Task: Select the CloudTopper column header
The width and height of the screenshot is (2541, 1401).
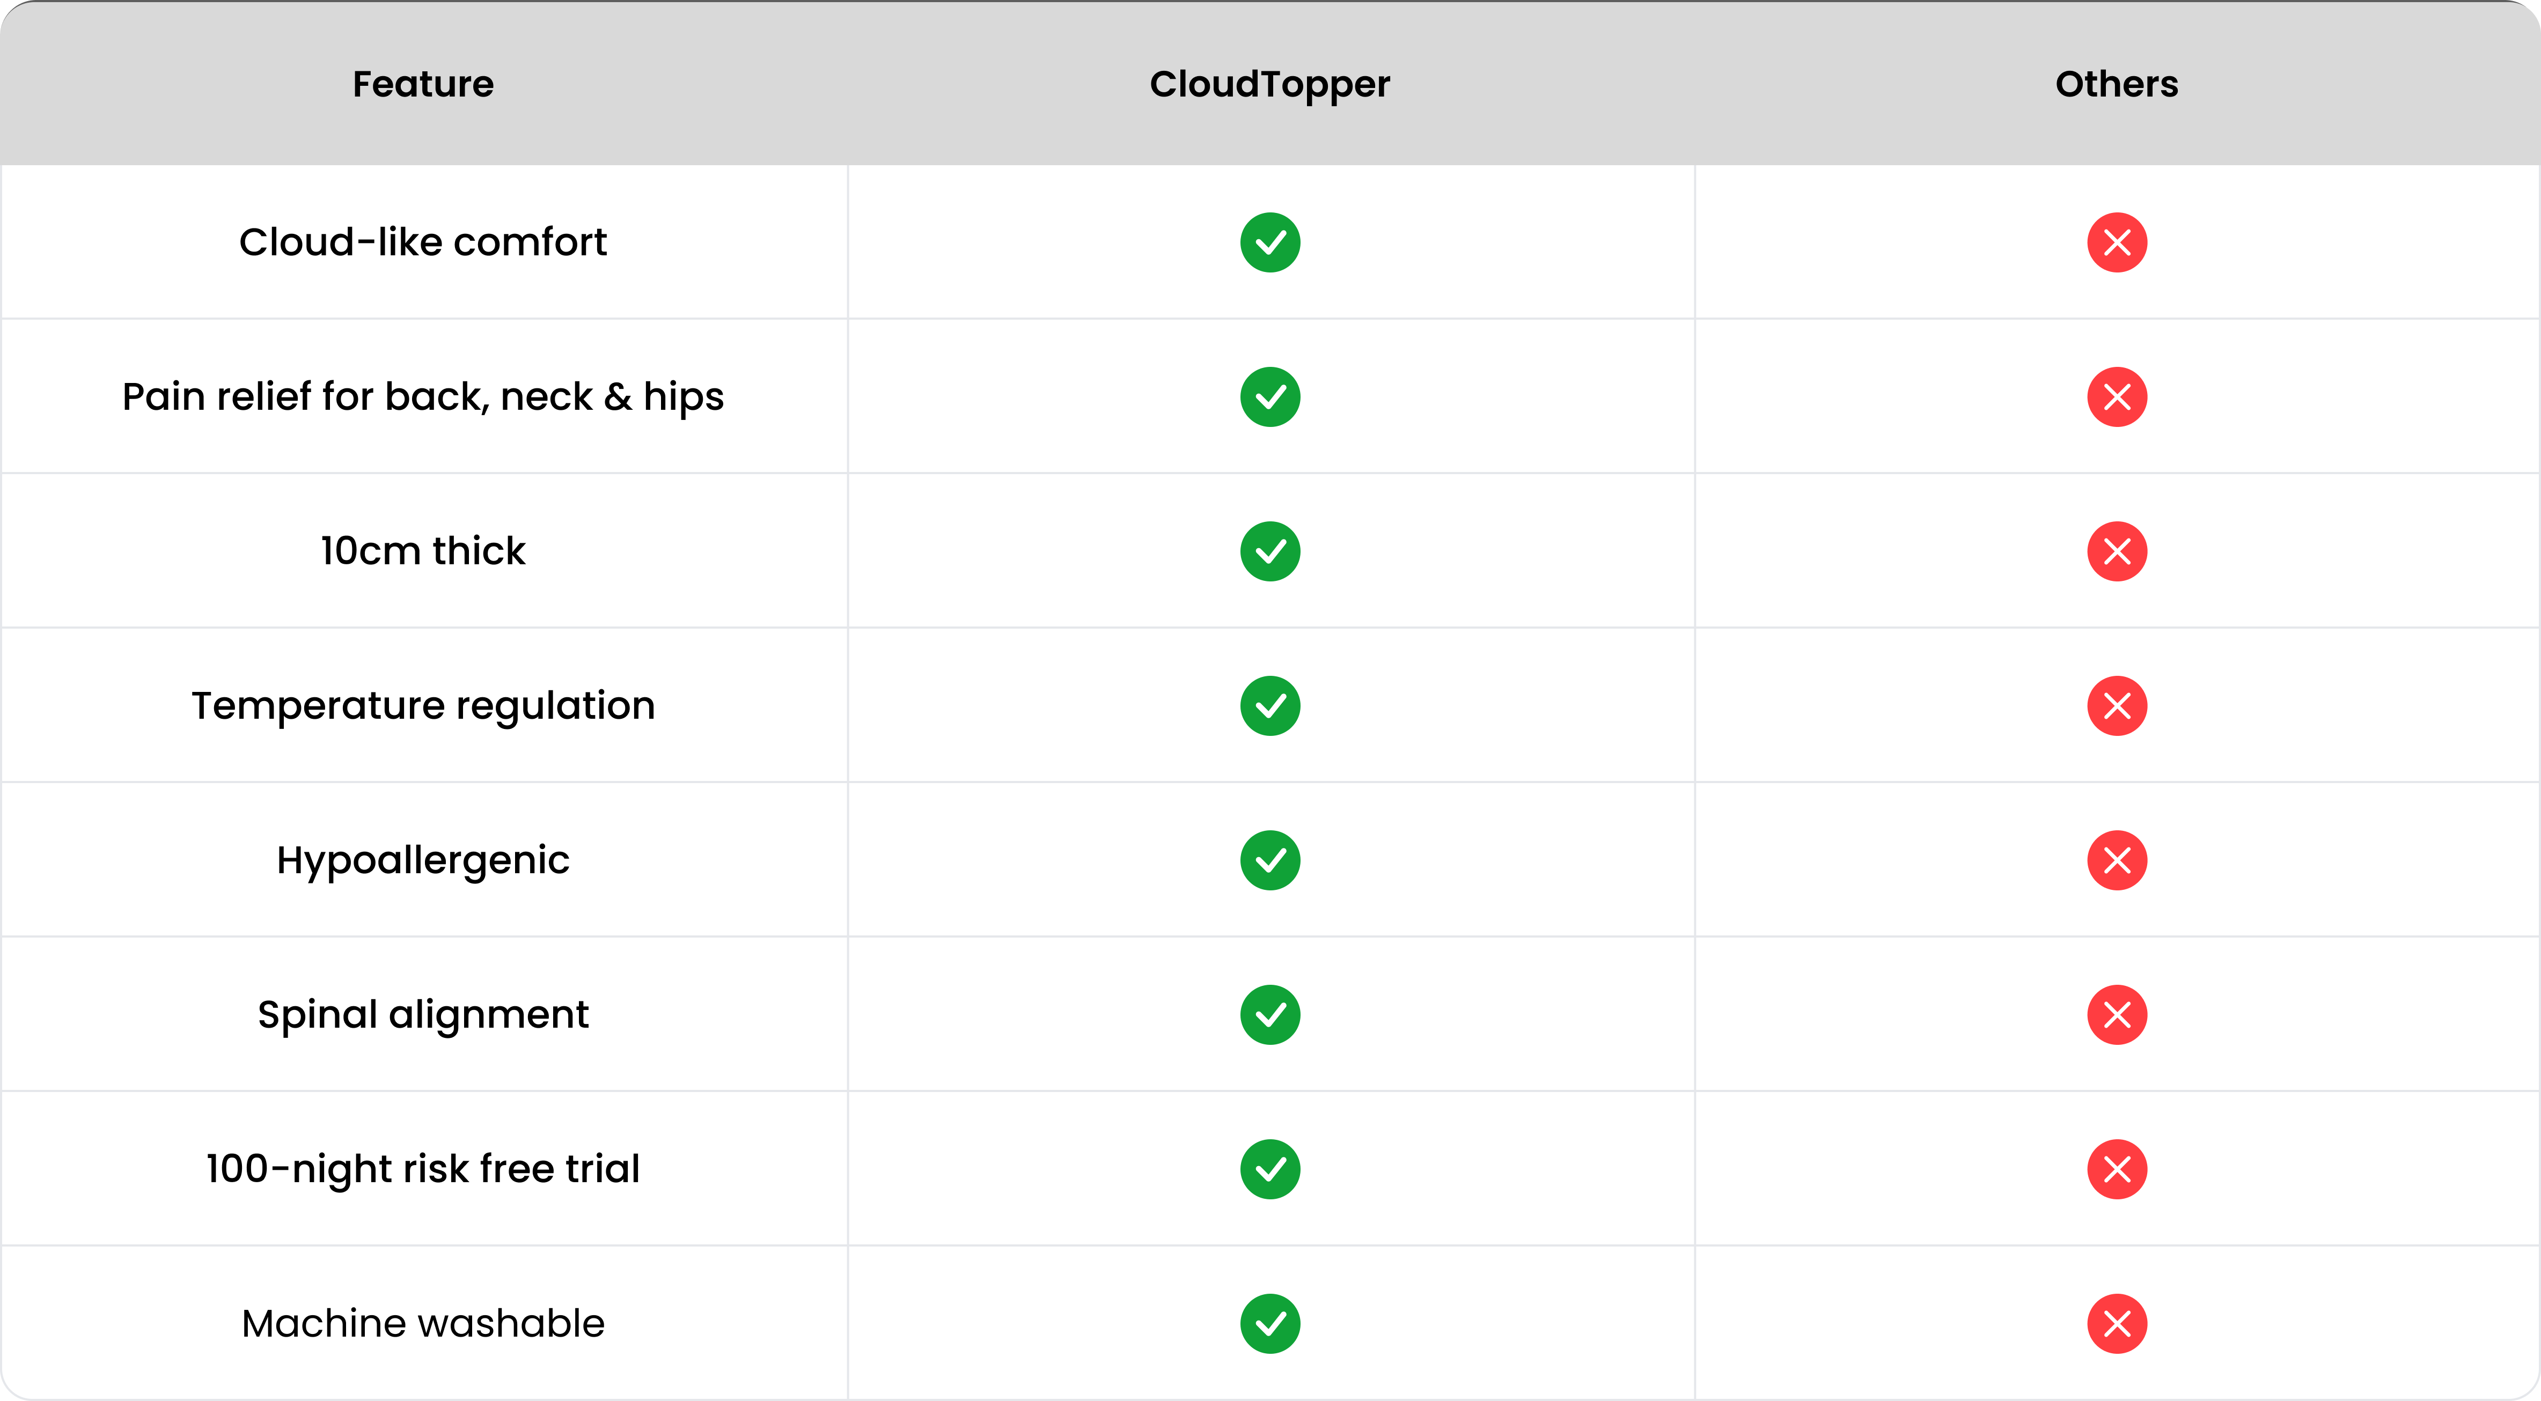Action: coord(1269,85)
